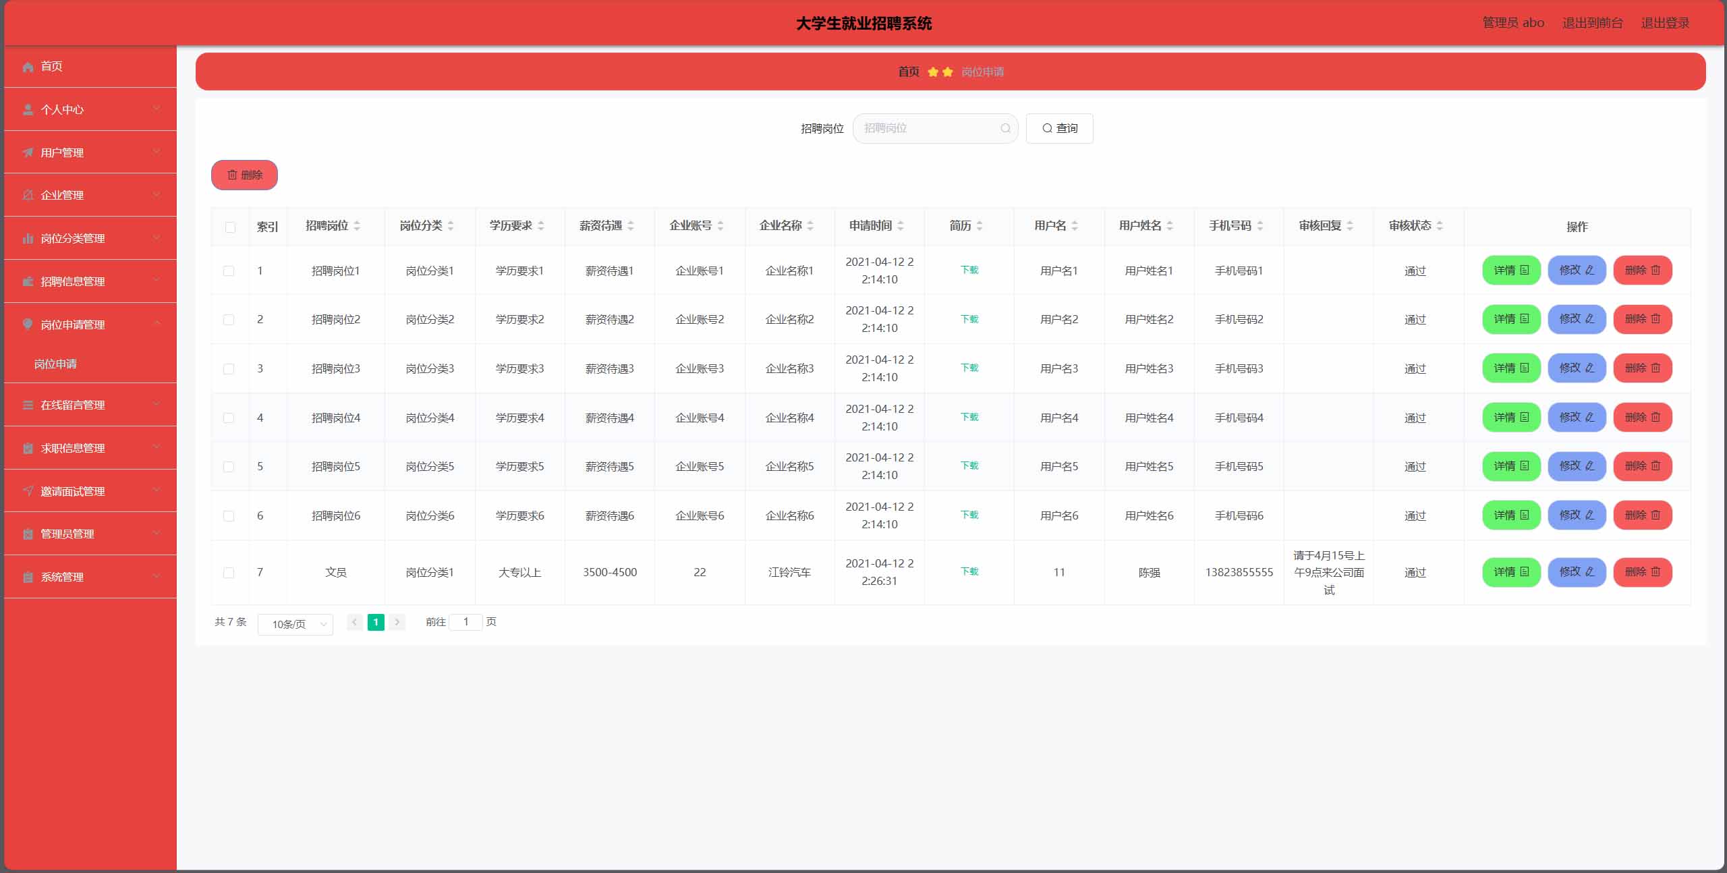Sort by 审核回复 column sort arrows
Screen dimensions: 1727x873
(x=1350, y=226)
